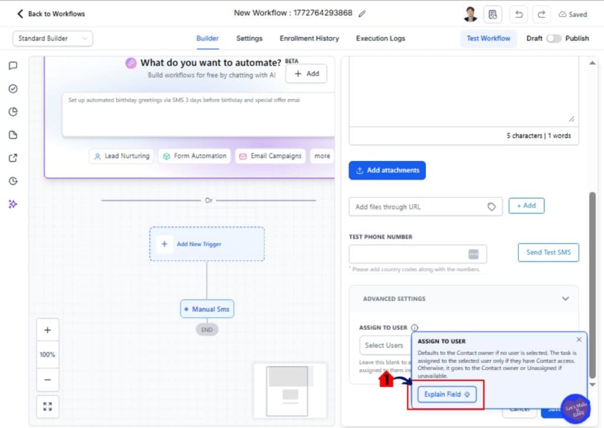Click Explain Field button

click(447, 394)
